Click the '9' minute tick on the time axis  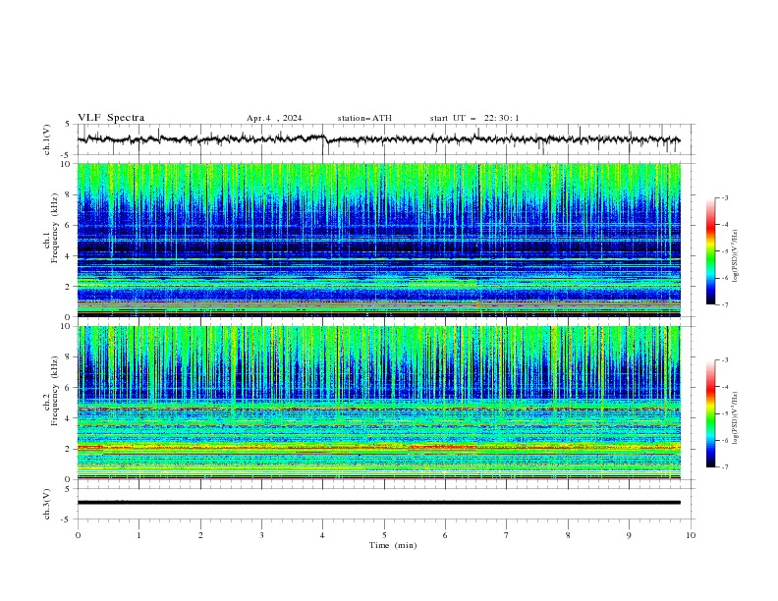pyautogui.click(x=629, y=535)
